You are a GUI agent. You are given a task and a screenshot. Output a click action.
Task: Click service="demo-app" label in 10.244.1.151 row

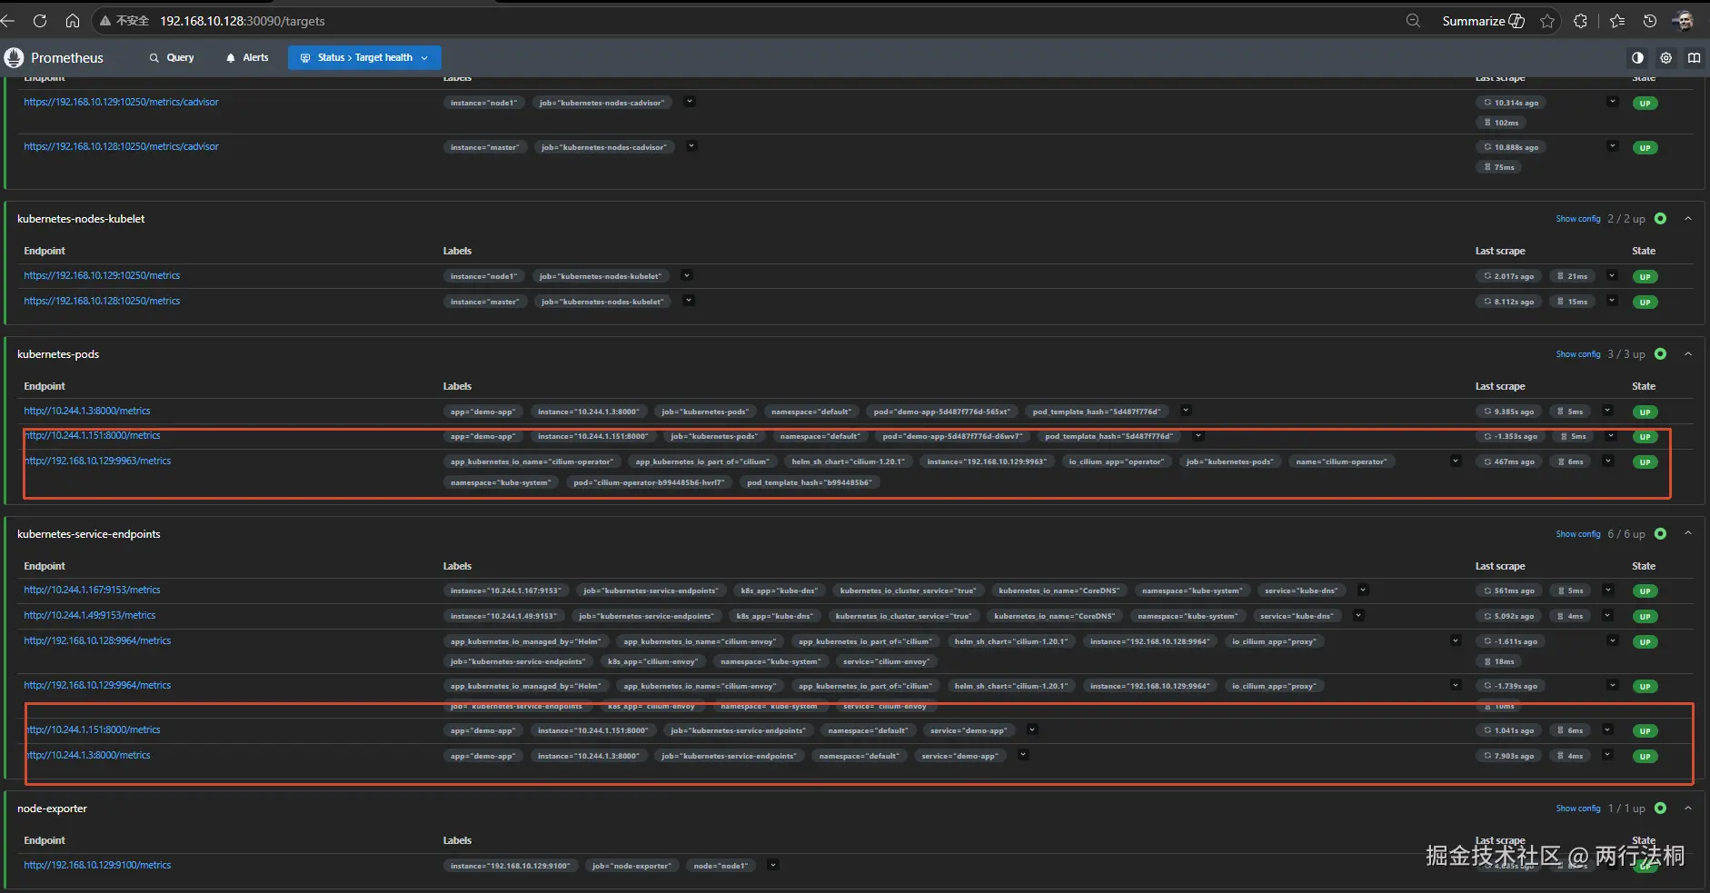click(968, 730)
